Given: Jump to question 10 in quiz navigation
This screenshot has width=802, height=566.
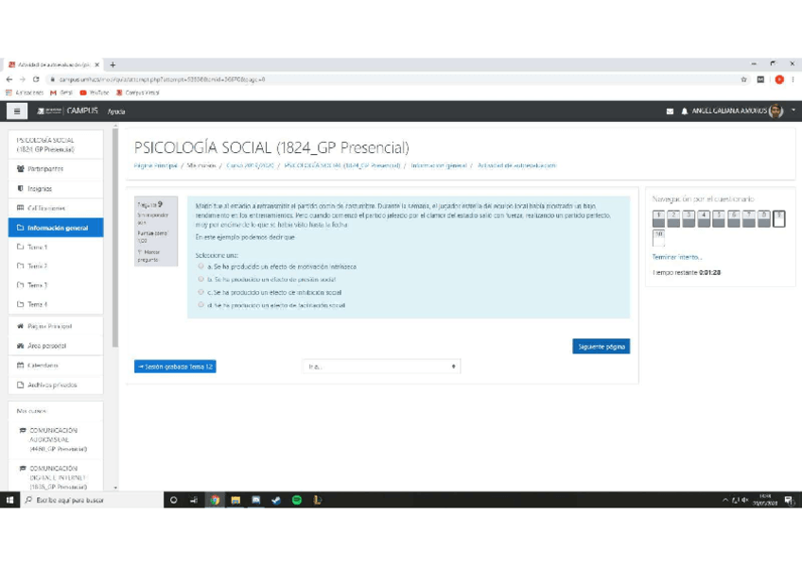Looking at the screenshot, I should 658,237.
